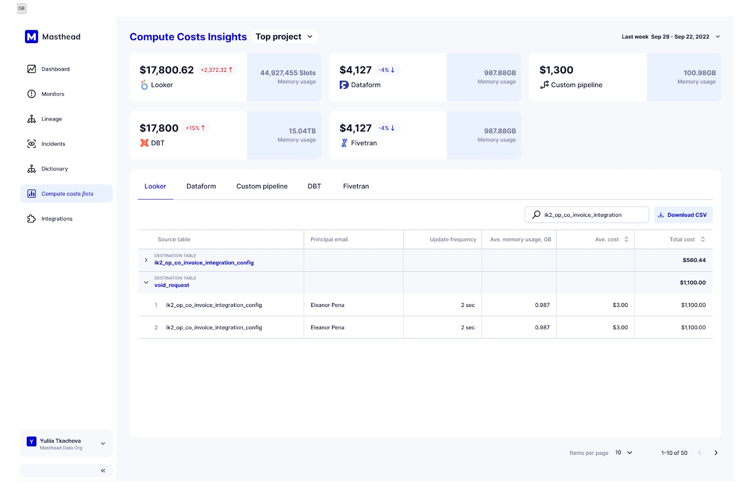This screenshot has width=751, height=498.
Task: Sort table by Ave. cost
Action: 626,239
